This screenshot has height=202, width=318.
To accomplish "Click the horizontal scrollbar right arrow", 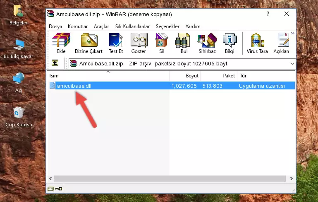I will click(292, 179).
